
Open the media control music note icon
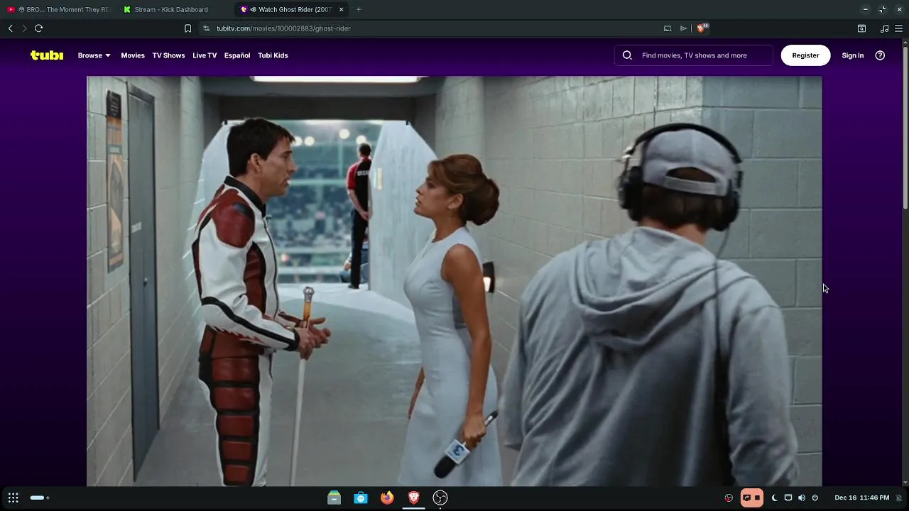coord(884,28)
